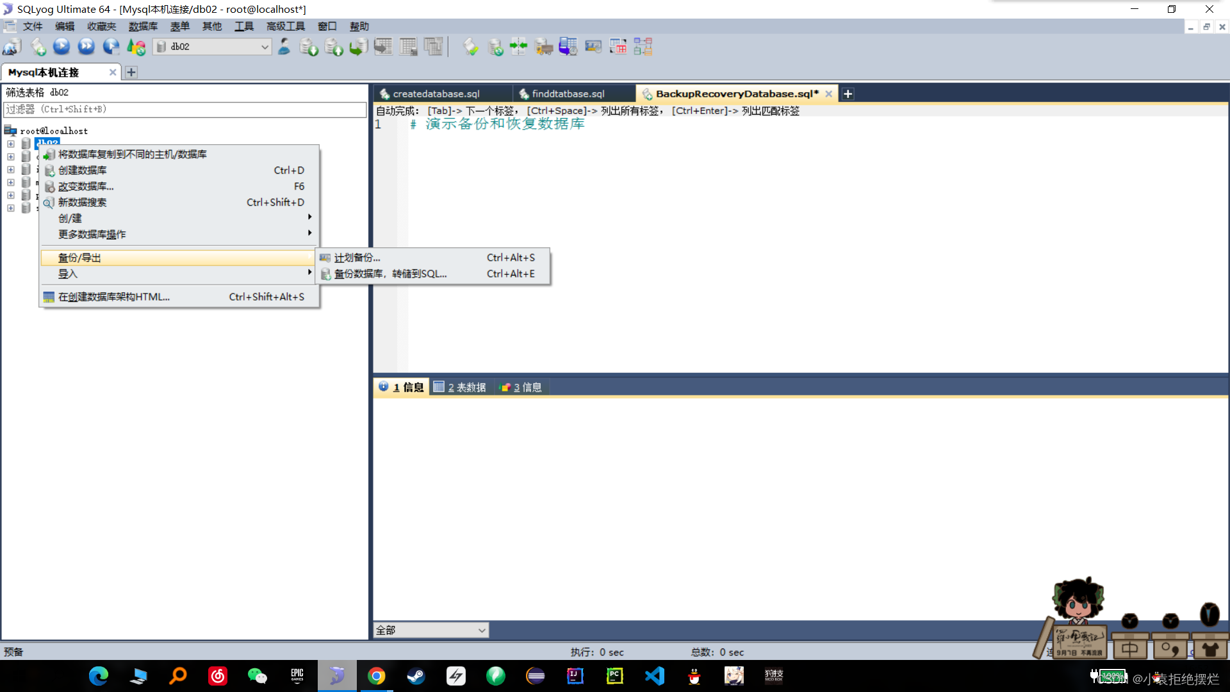Select 创建数据库 in context menu
Screen dimensions: 1230x692
tap(179, 170)
